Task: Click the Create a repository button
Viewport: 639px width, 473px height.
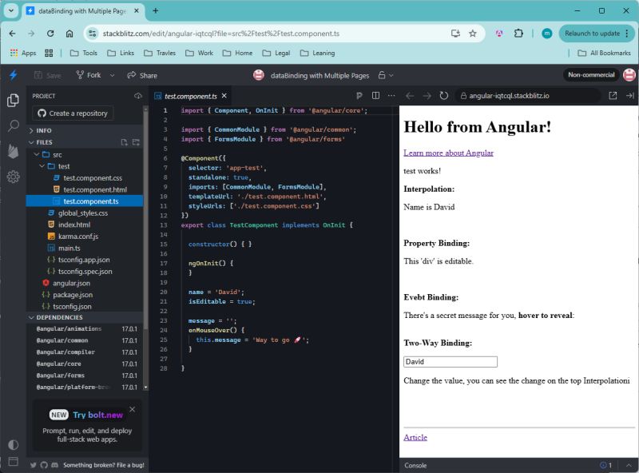Action: (x=75, y=113)
